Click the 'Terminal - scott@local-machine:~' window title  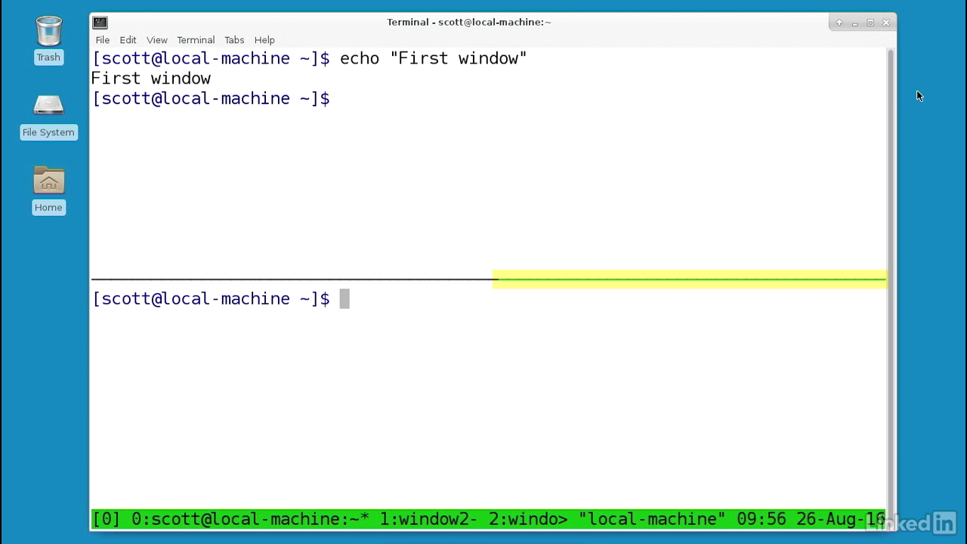coord(469,22)
